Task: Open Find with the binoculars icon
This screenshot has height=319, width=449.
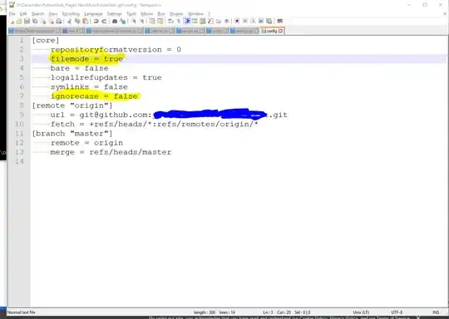Action: click(x=115, y=21)
